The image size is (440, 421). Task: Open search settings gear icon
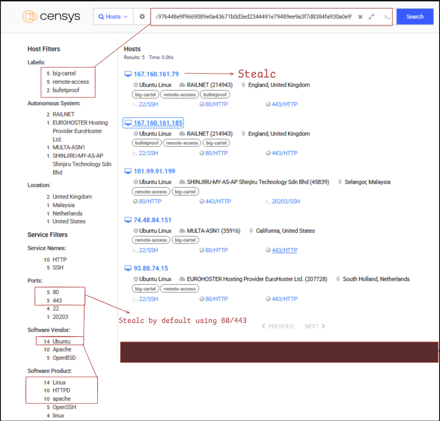pos(142,17)
